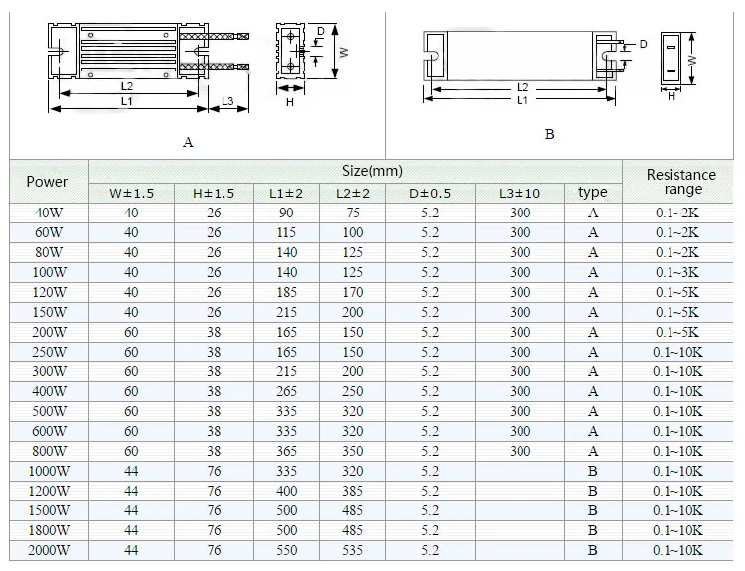The image size is (745, 571).
Task: Click L2 value '535' in 2000W row
Action: [x=353, y=550]
